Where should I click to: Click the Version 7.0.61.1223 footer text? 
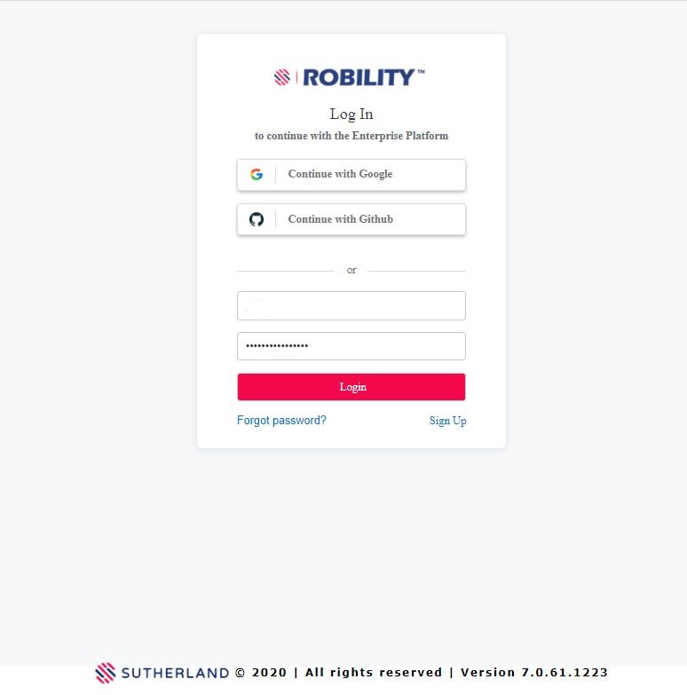[534, 673]
